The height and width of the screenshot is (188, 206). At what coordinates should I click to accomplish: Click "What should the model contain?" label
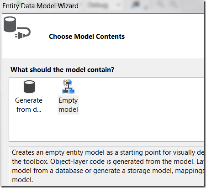coord(62,70)
